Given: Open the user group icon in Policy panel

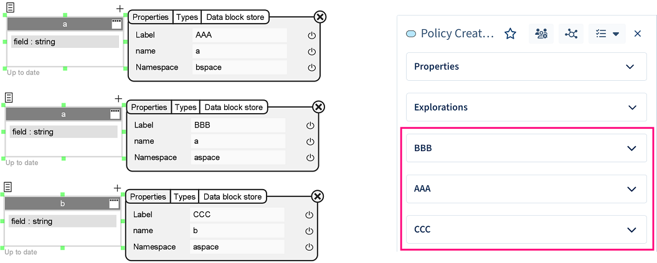Looking at the screenshot, I should pos(541,34).
